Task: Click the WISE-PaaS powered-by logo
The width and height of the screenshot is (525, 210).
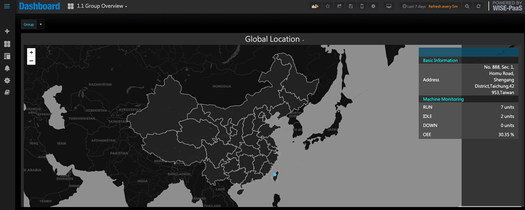Action: tap(508, 6)
